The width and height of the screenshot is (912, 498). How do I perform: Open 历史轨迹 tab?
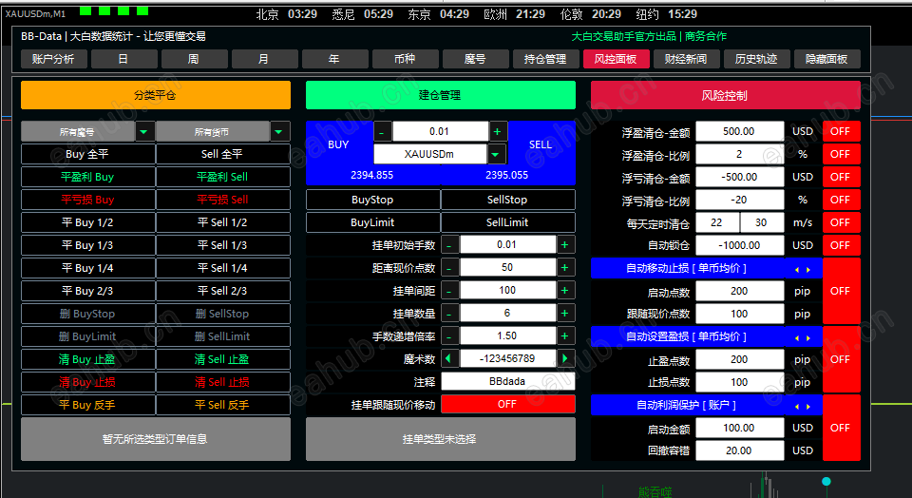pyautogui.click(x=757, y=59)
